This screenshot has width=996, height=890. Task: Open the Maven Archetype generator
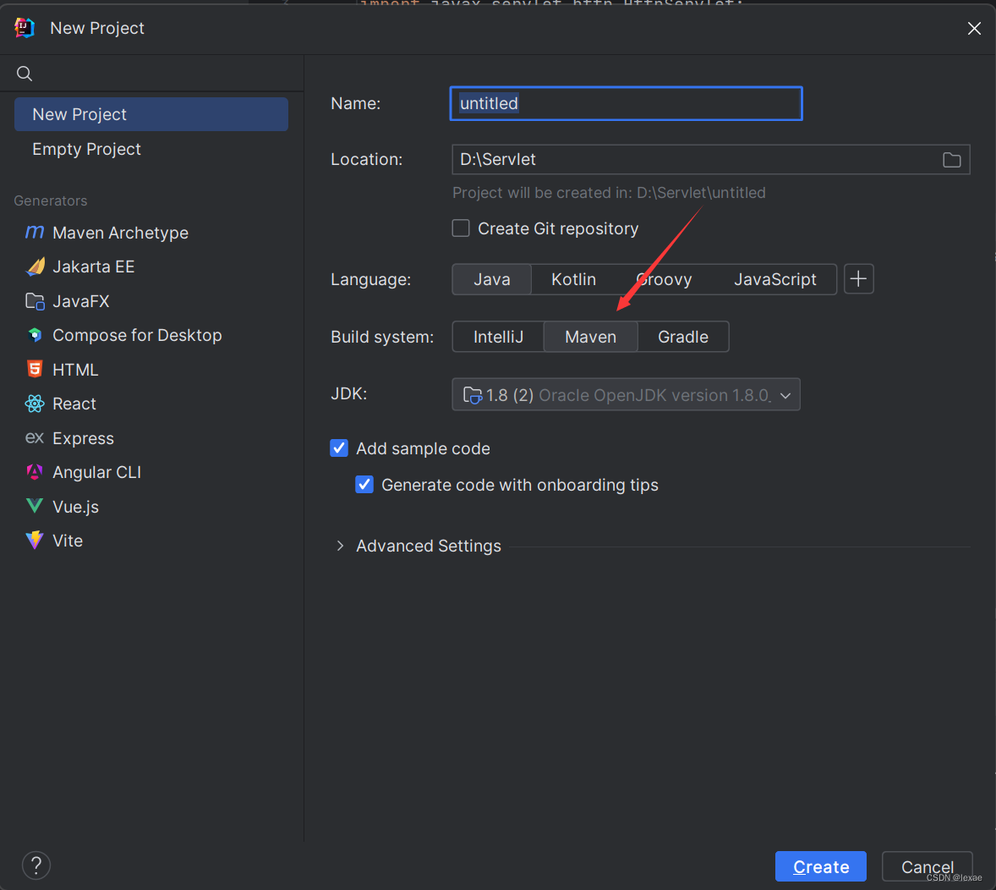point(151,233)
